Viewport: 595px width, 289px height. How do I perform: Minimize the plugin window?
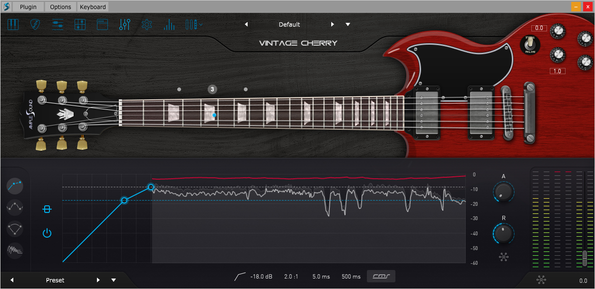[x=576, y=7]
